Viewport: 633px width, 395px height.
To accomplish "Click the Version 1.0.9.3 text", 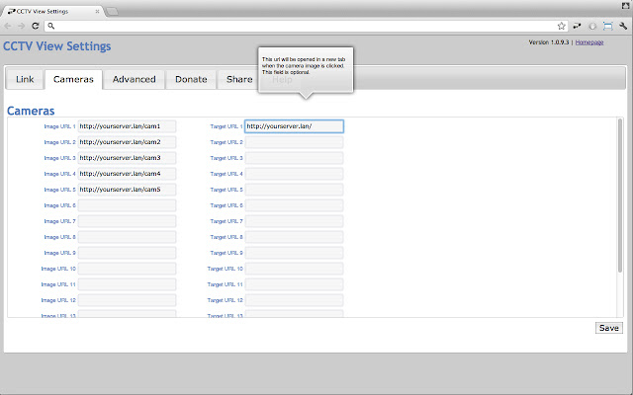I will click(549, 42).
